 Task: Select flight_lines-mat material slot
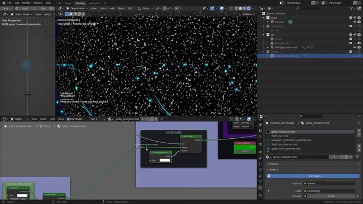(310, 136)
